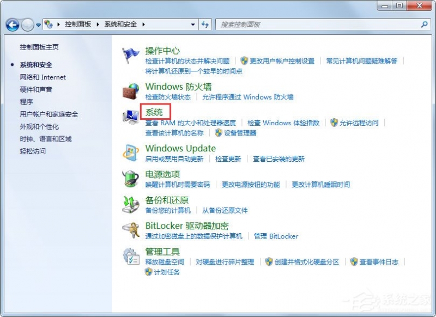The width and height of the screenshot is (436, 317).
Task: Open recent pages dropdown near nav arrows
Action: coord(38,25)
